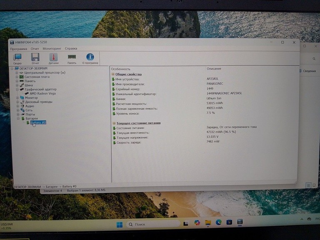Open the Мониторинг menu
This screenshot has width=320, height=240.
pyautogui.click(x=52, y=49)
